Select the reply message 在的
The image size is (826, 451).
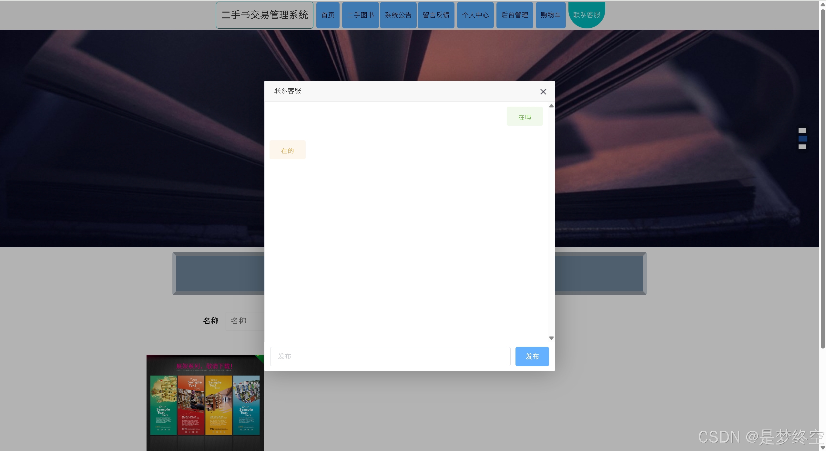(287, 150)
